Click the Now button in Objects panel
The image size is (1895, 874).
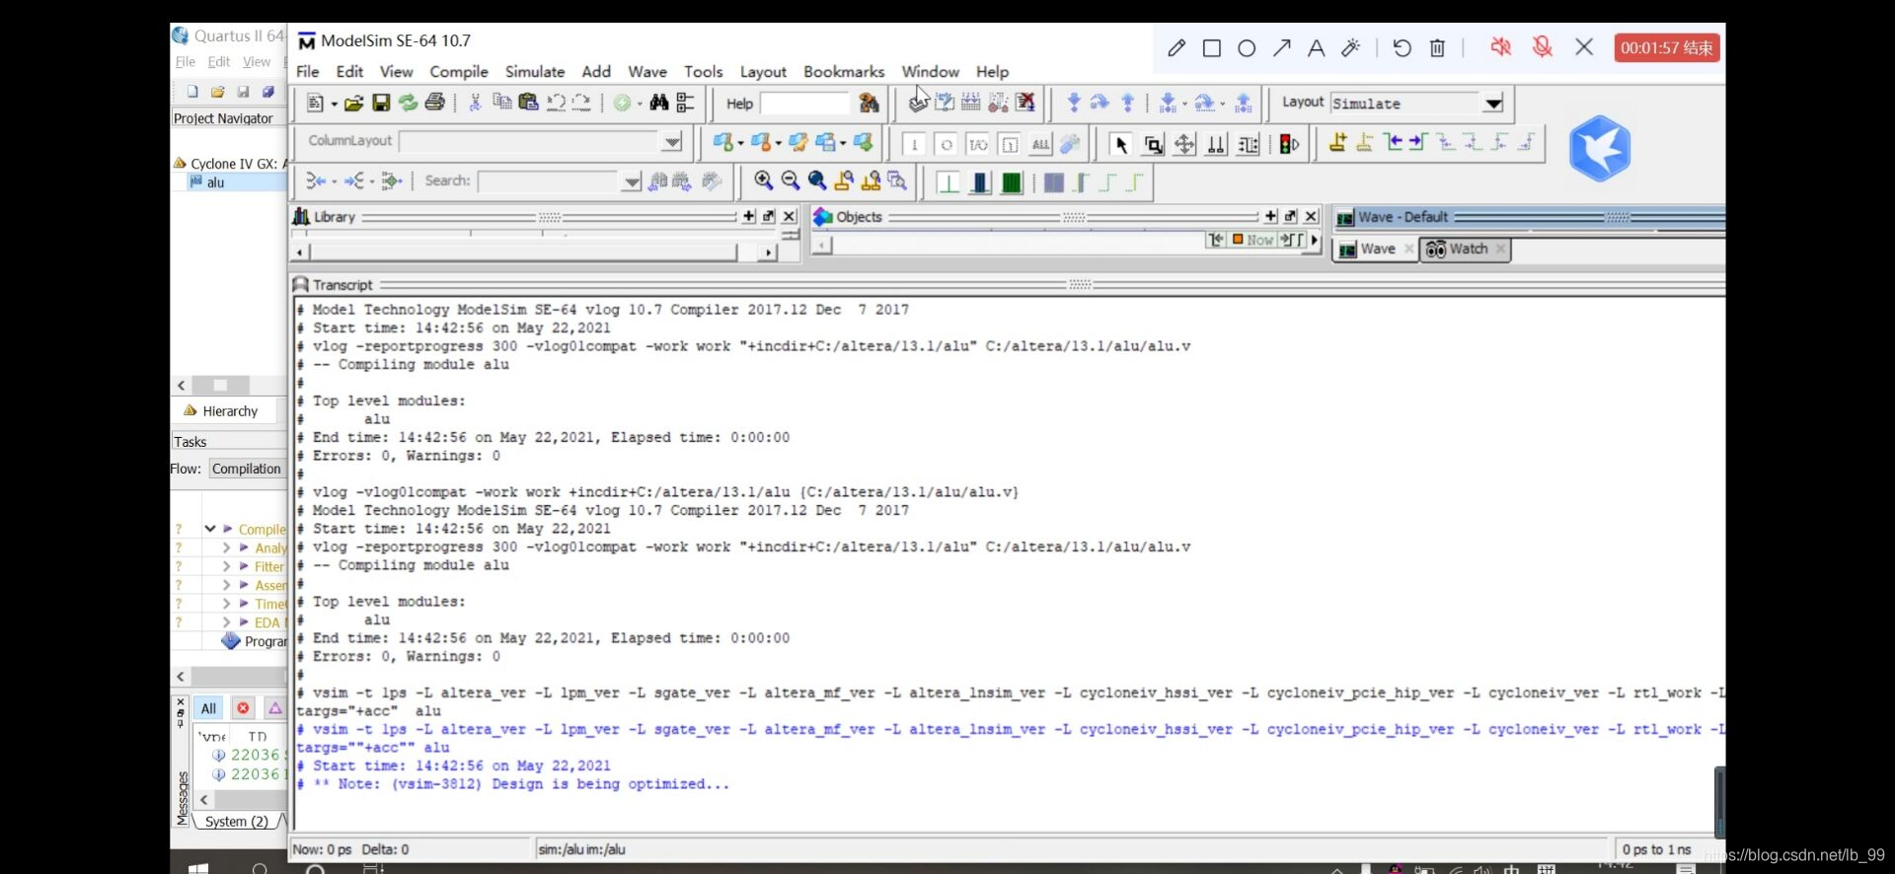point(1252,240)
